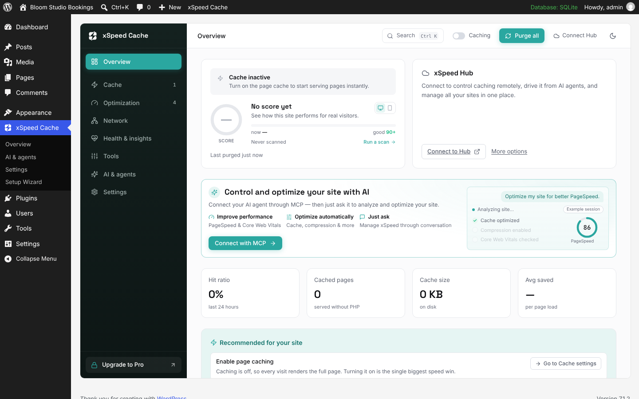The height and width of the screenshot is (399, 639).
Task: Select mobile device view icon
Action: point(390,108)
